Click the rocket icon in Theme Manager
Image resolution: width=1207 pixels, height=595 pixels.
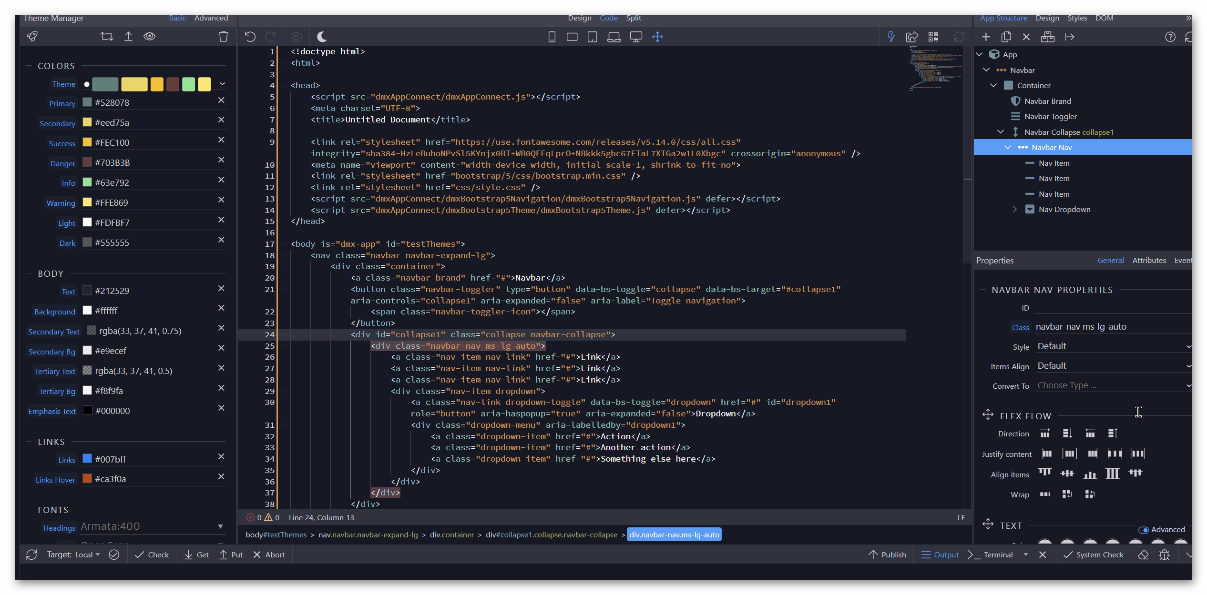click(32, 36)
